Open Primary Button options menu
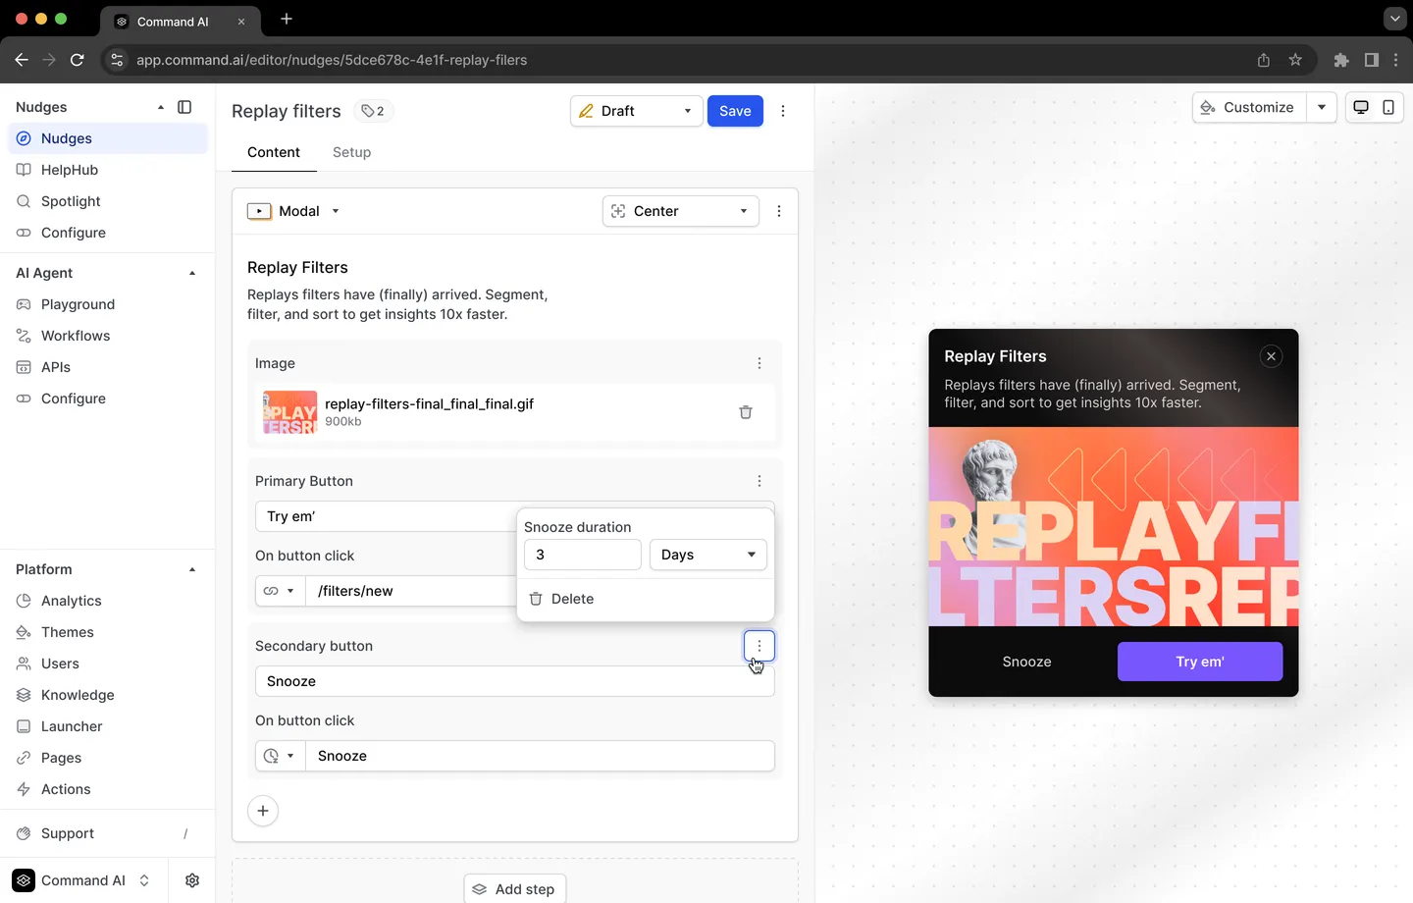Screen dimensions: 1413x903 [759, 481]
